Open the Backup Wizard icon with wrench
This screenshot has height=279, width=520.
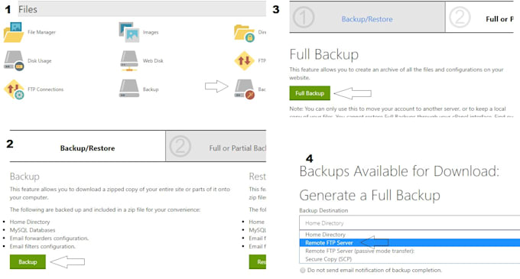pos(245,89)
